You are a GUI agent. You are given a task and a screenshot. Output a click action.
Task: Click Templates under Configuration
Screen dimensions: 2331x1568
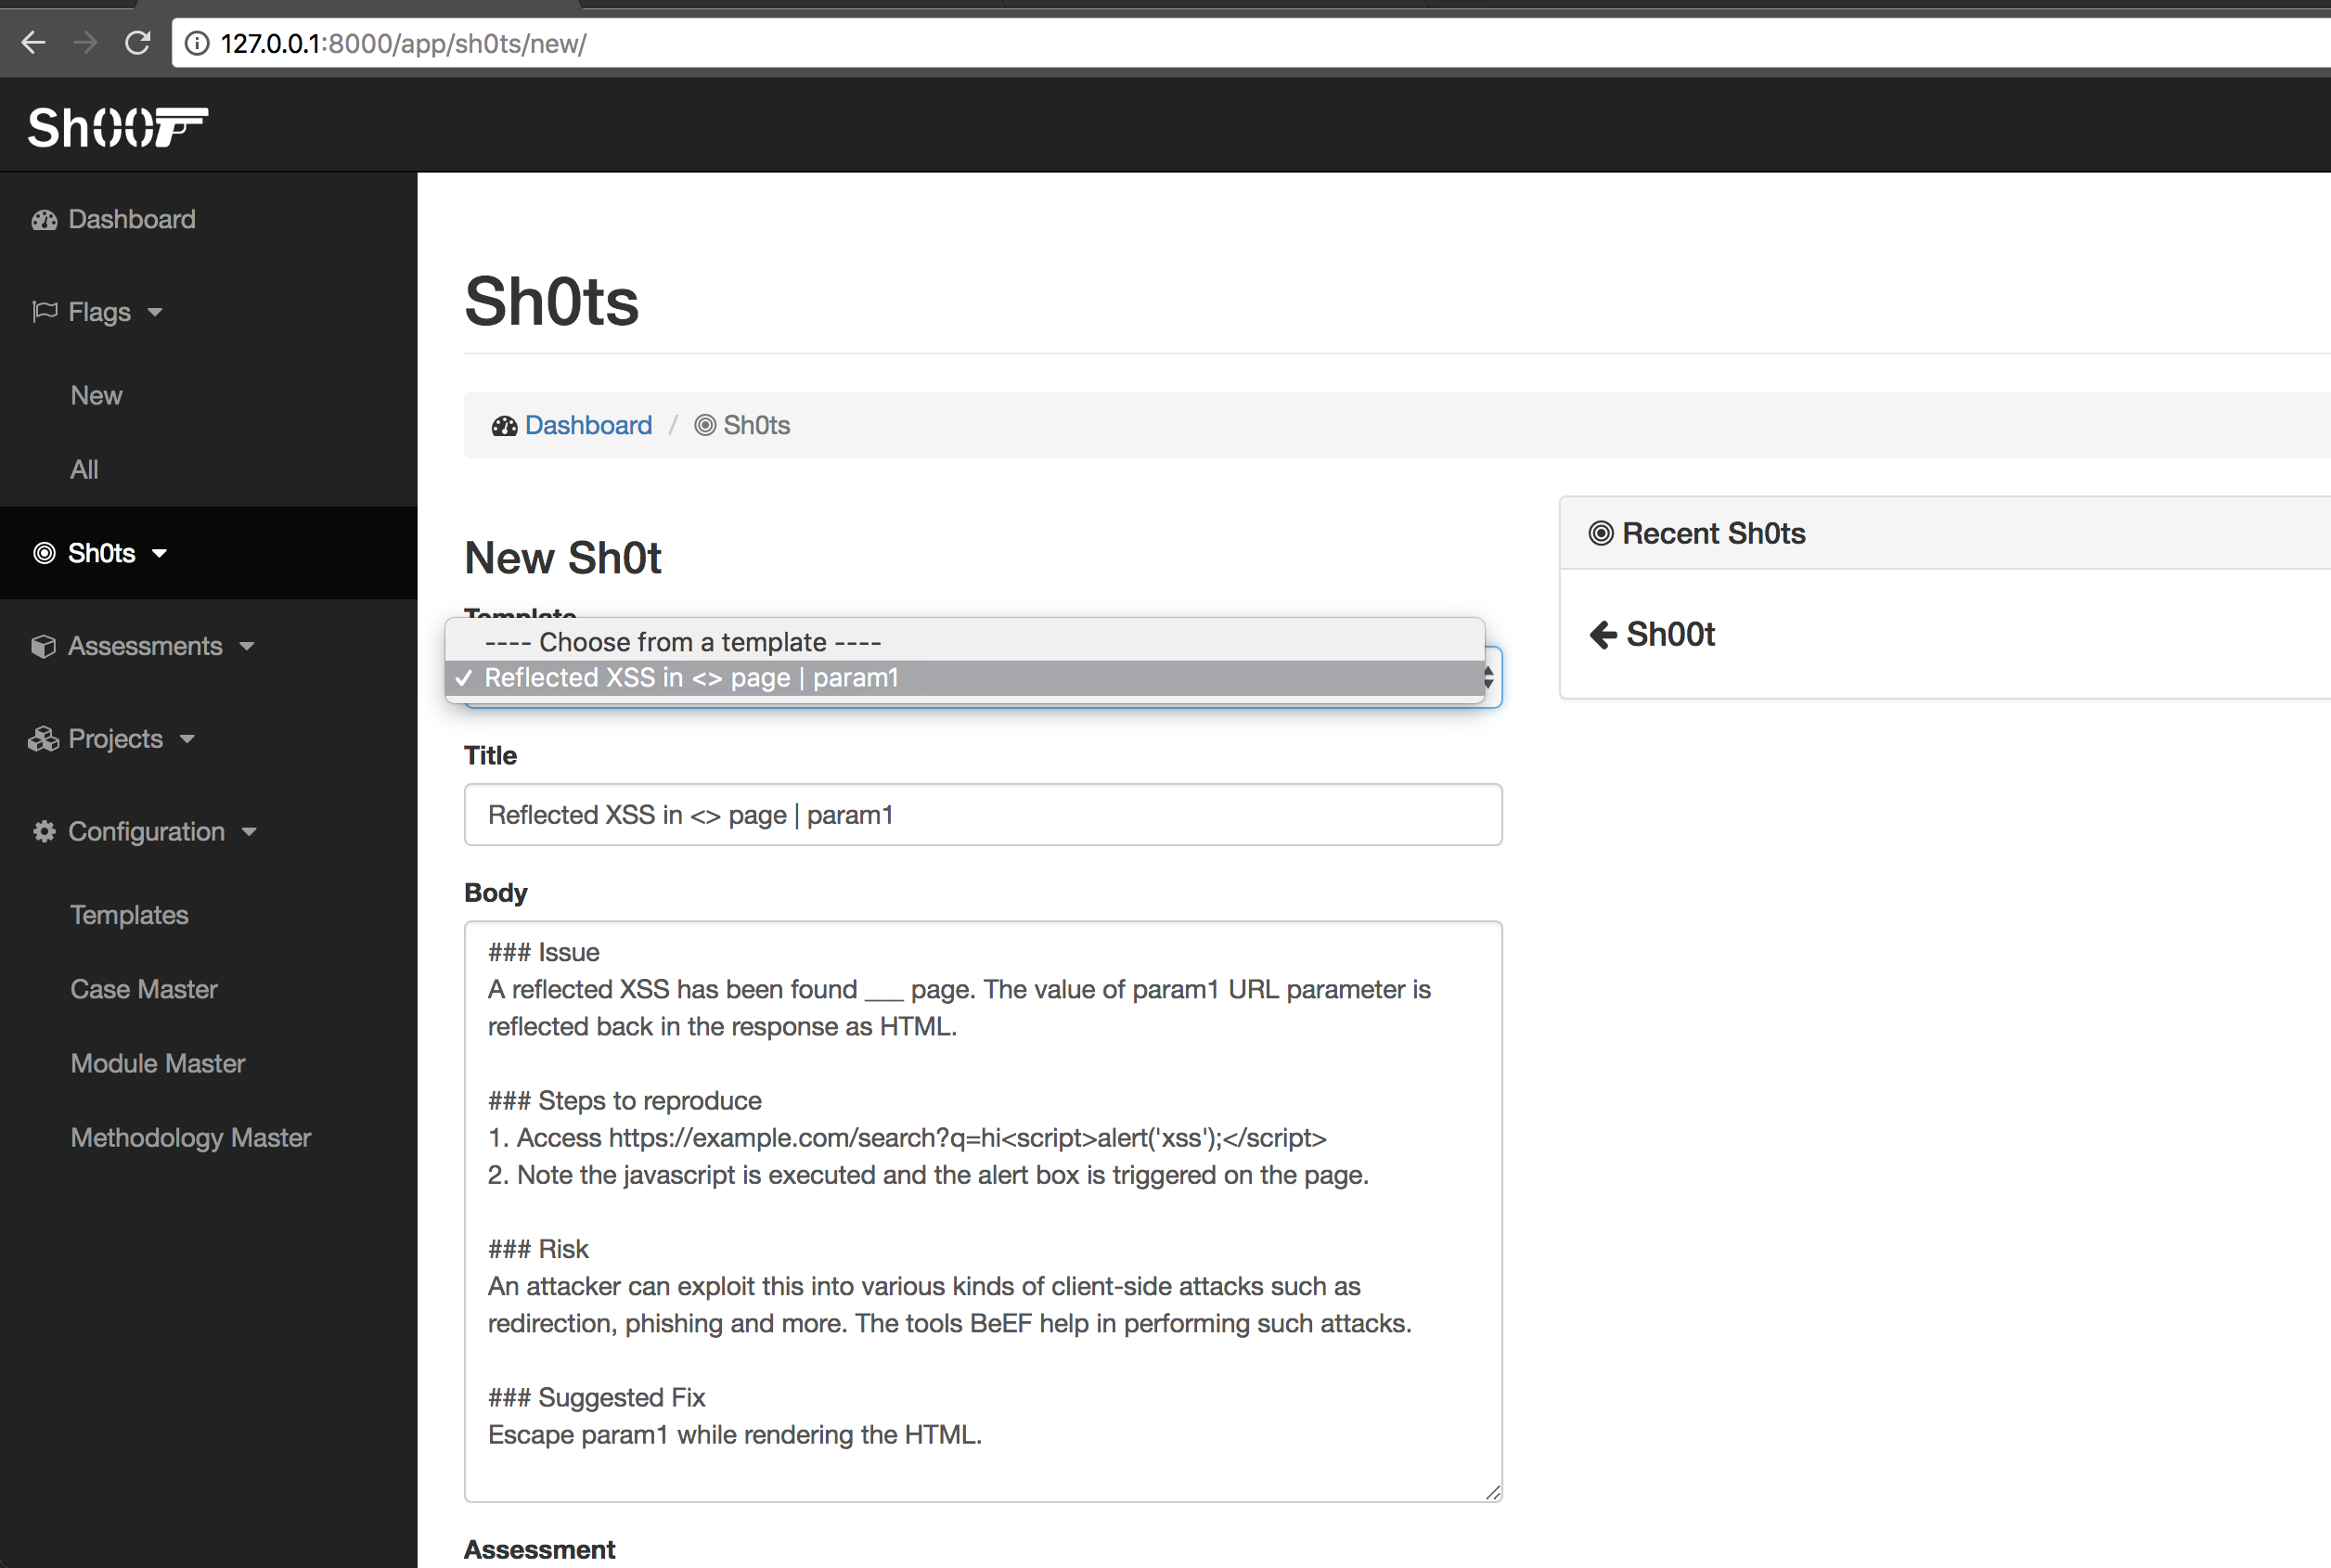(x=126, y=914)
